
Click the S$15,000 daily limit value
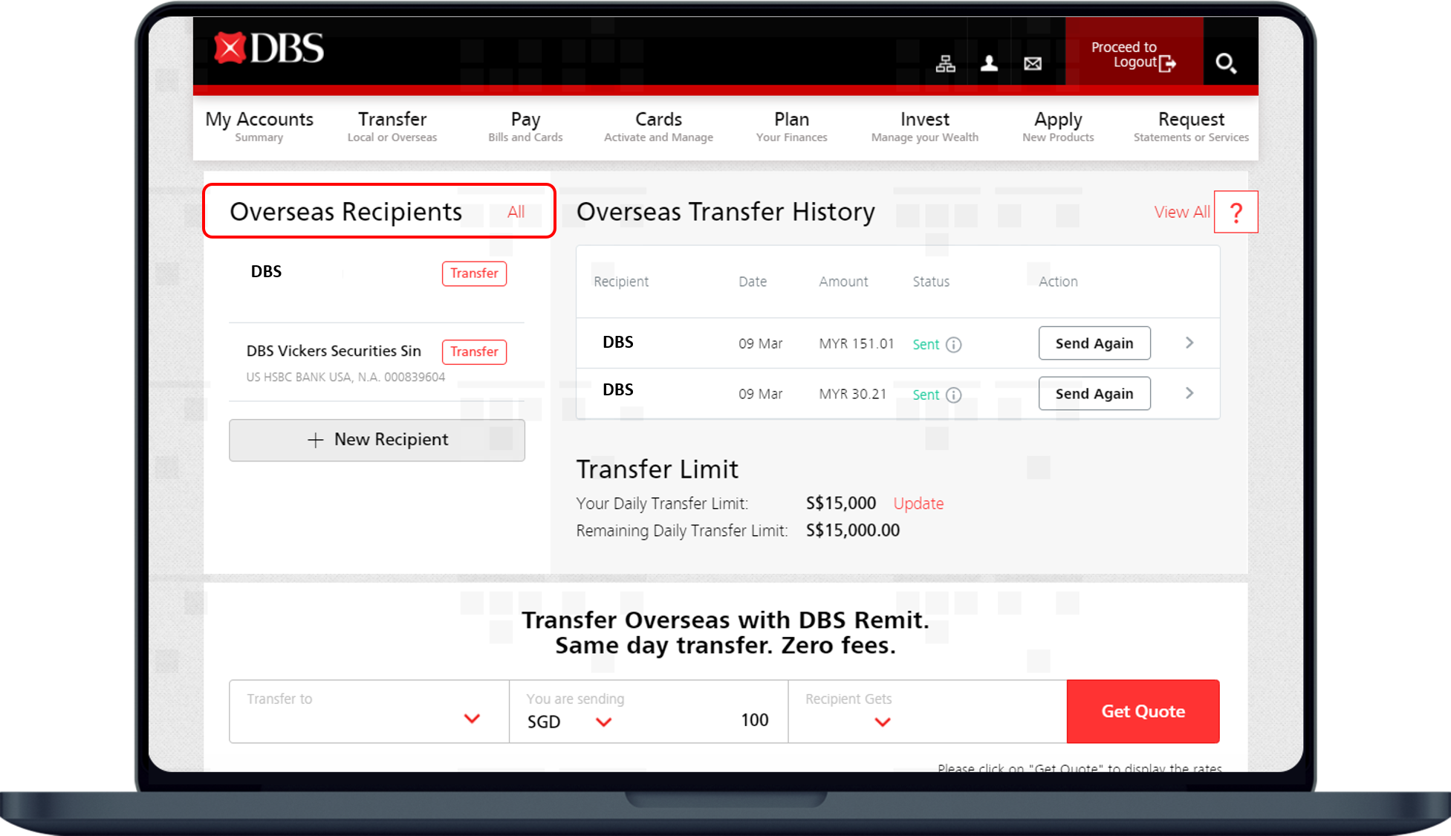pos(841,503)
